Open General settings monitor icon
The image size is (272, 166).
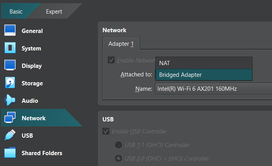point(10,30)
